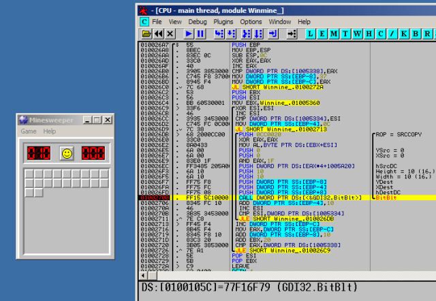Close program with the X toolbar icon
This screenshot has width=436, height=301.
point(170,34)
